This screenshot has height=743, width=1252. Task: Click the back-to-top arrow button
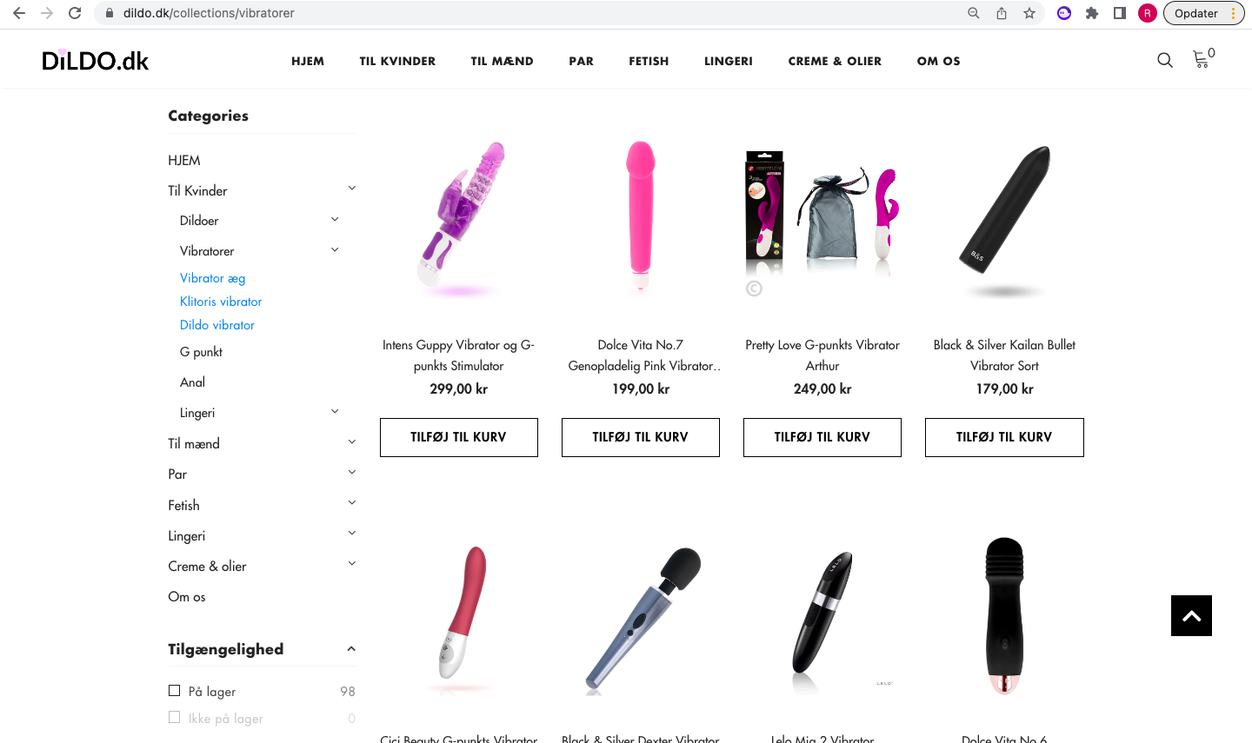(1191, 615)
